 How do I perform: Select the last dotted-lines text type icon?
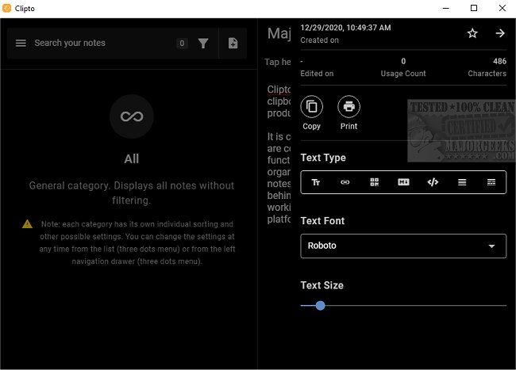coord(491,182)
